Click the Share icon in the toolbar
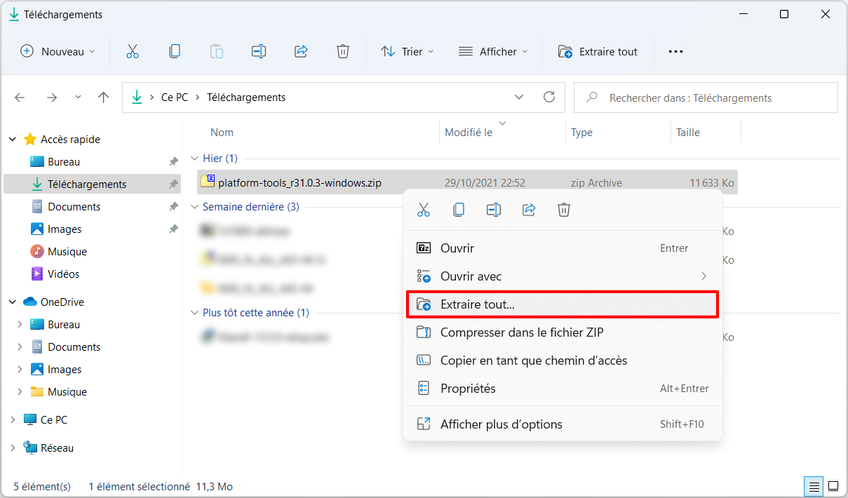 point(301,51)
